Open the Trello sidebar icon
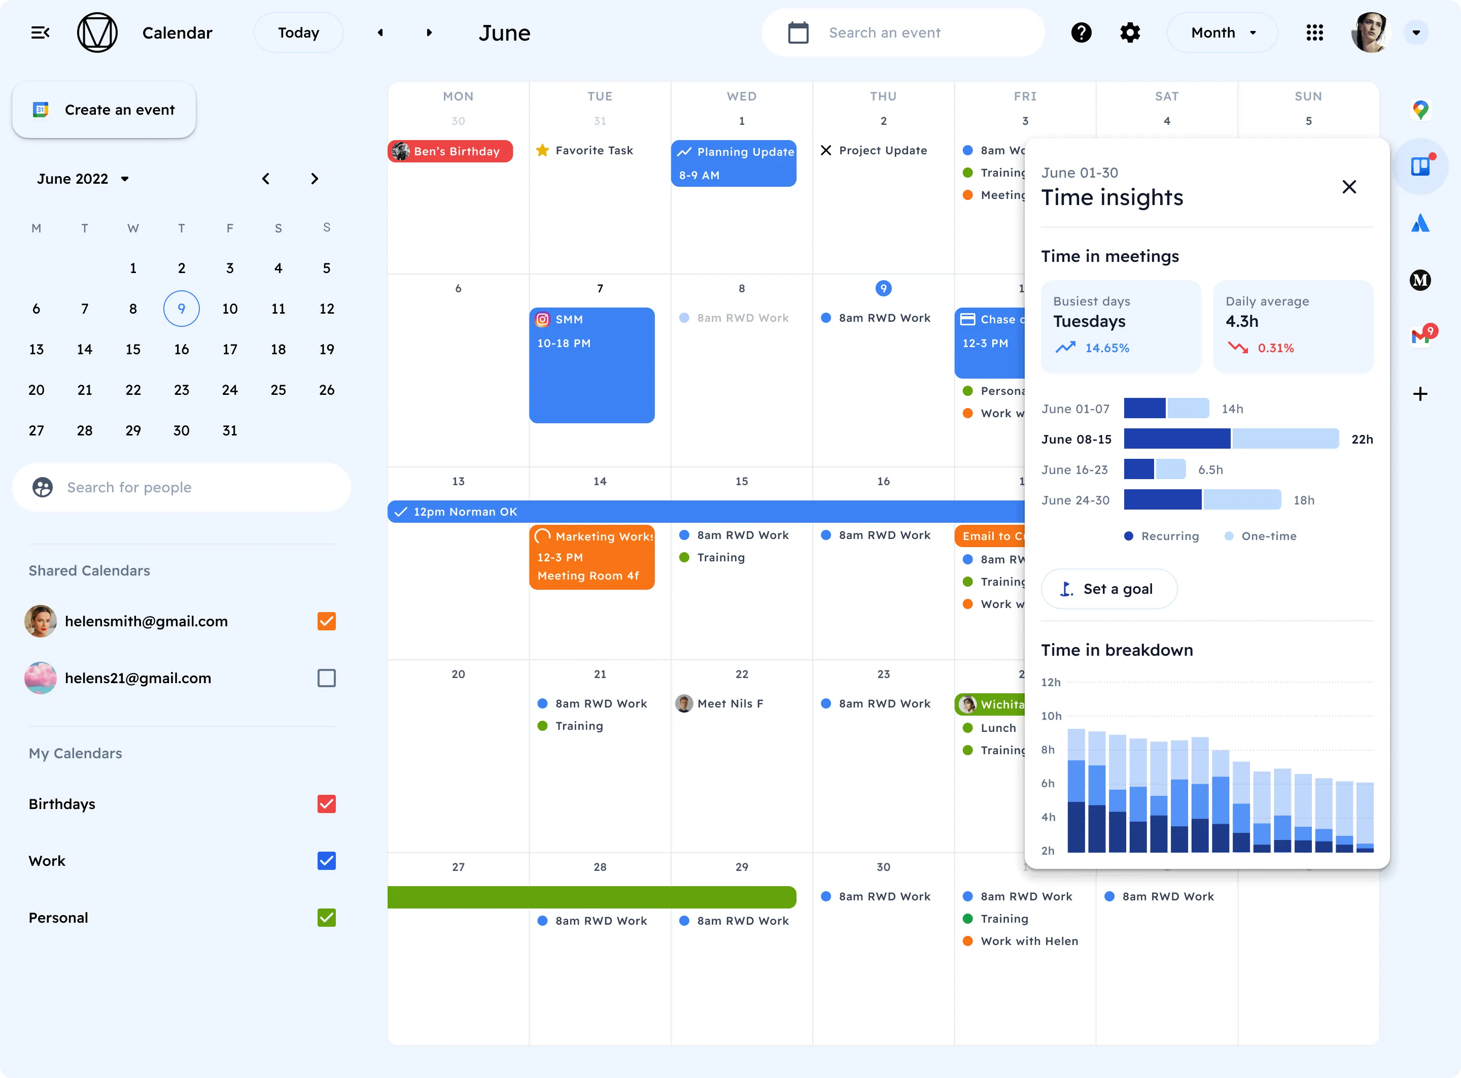 pos(1420,166)
